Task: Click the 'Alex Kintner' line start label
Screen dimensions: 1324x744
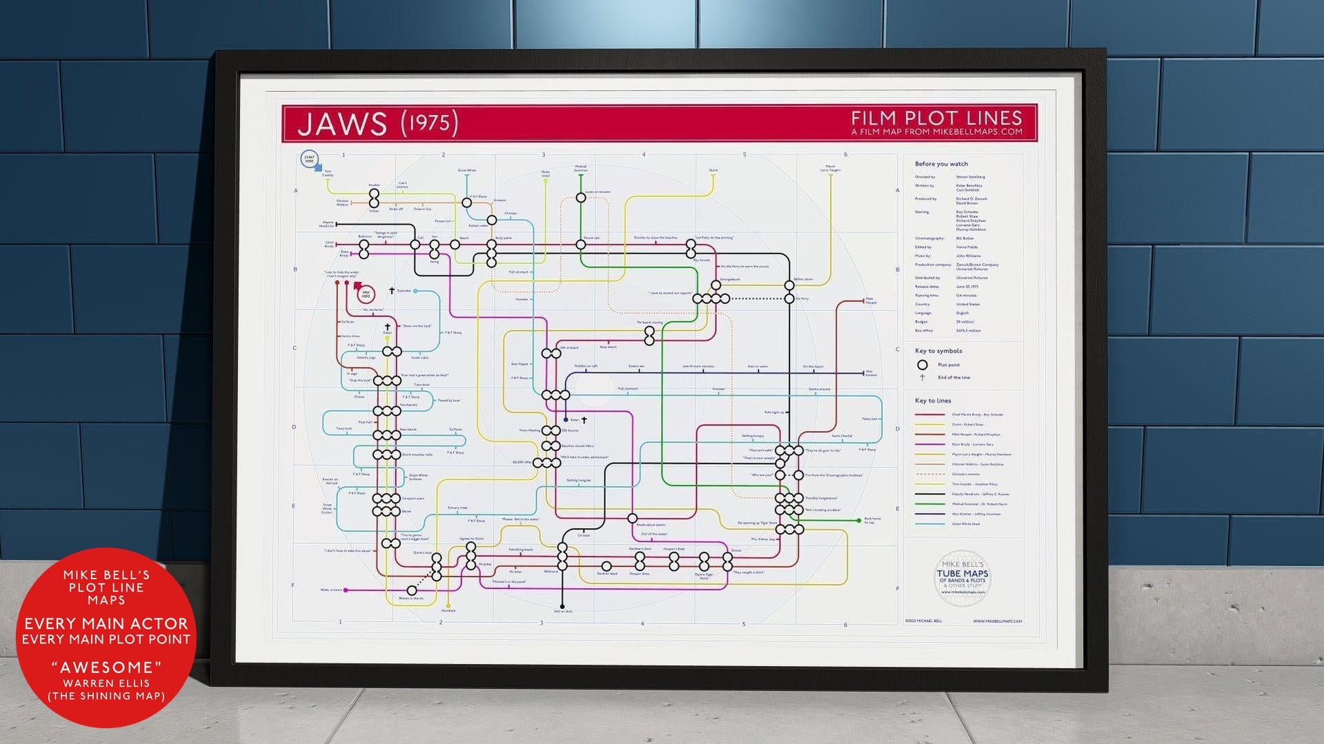Action: click(871, 373)
